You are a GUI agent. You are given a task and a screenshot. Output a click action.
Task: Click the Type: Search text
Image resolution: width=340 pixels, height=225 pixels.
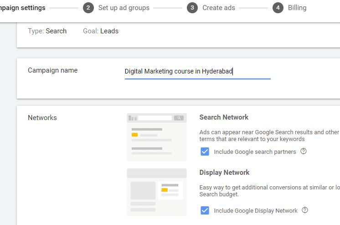pos(47,31)
